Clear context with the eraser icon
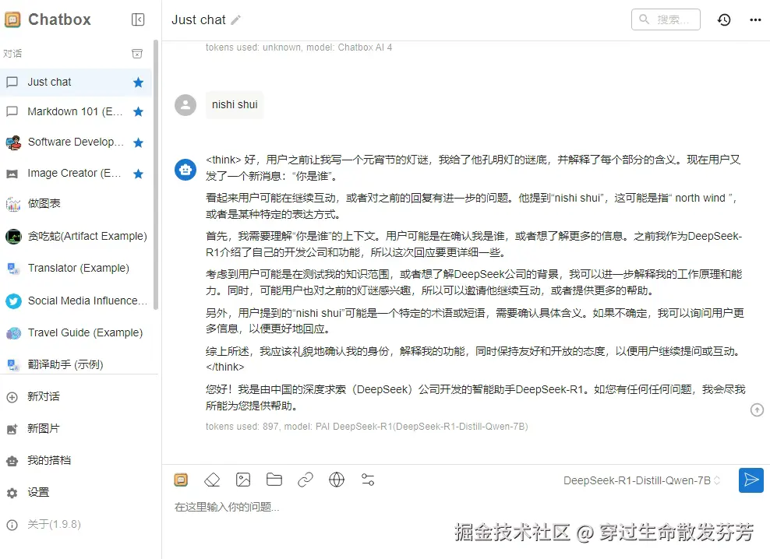Image resolution: width=770 pixels, height=559 pixels. click(212, 480)
